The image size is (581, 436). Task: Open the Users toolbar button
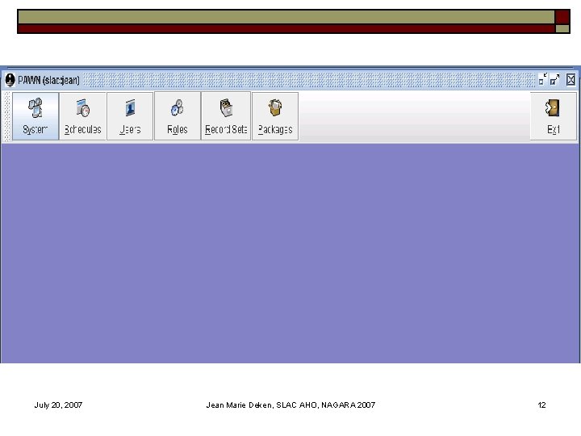(130, 116)
